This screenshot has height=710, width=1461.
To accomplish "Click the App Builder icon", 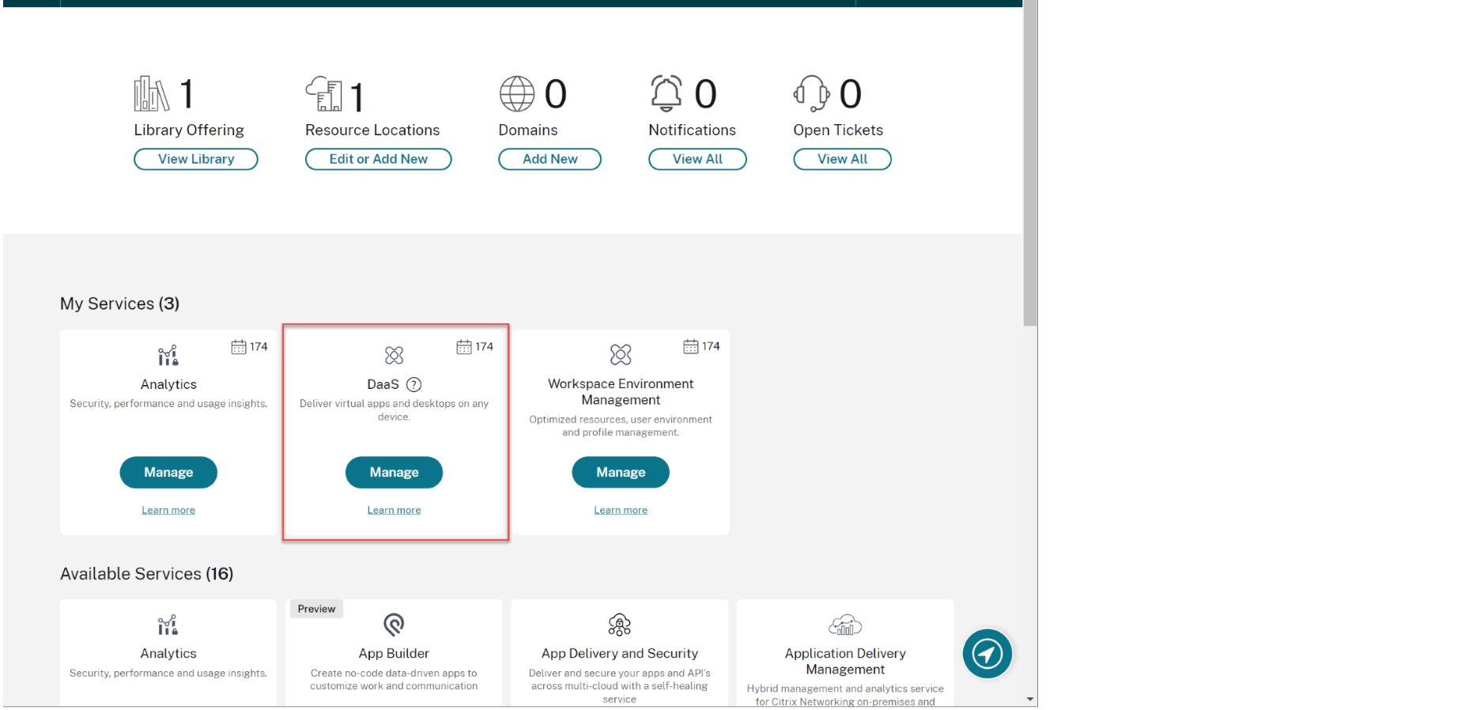I will [394, 625].
